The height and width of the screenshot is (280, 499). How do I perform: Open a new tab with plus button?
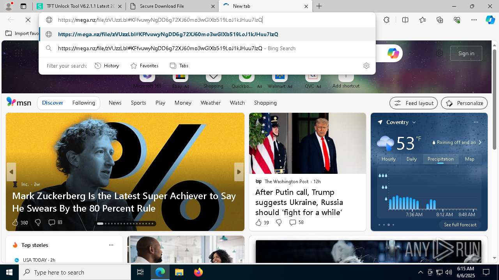(x=319, y=6)
